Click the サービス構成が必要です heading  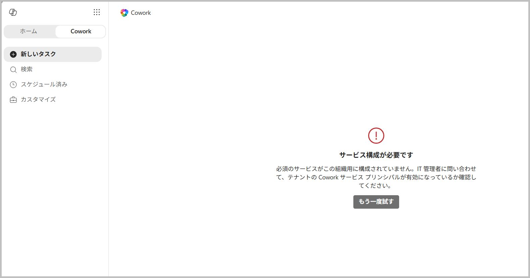click(x=376, y=155)
